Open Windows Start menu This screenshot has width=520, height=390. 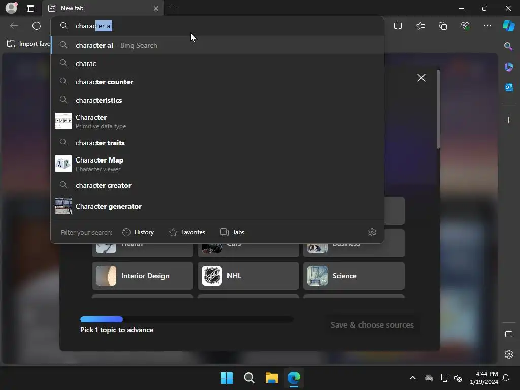[226, 378]
